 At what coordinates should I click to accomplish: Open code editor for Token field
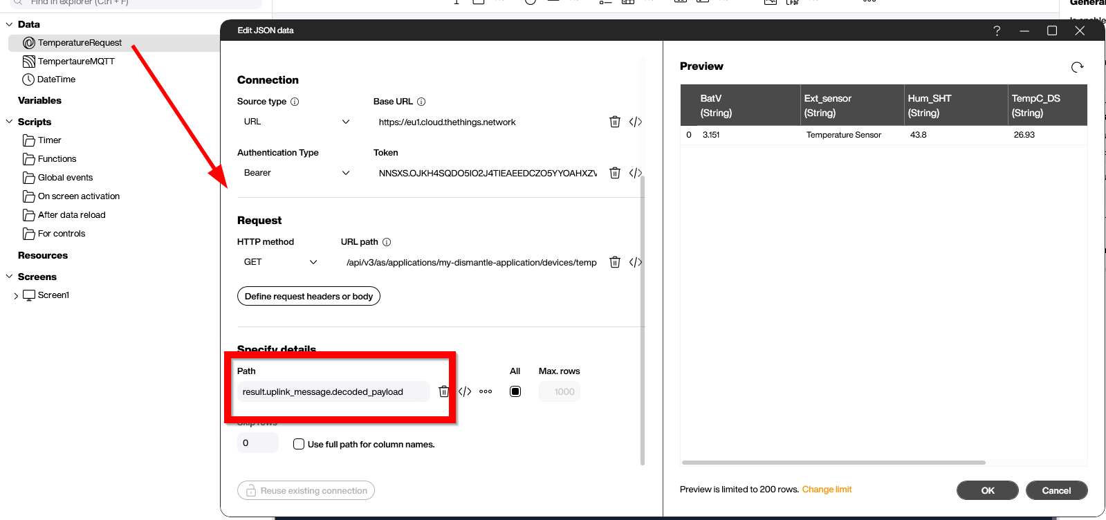coord(636,173)
